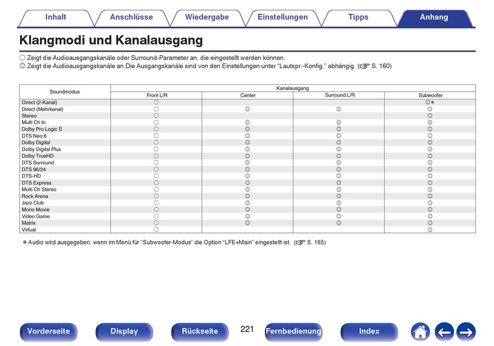Screen dimensions: 494x346
Task: Select the Soundmodus column header
Action: [64, 92]
